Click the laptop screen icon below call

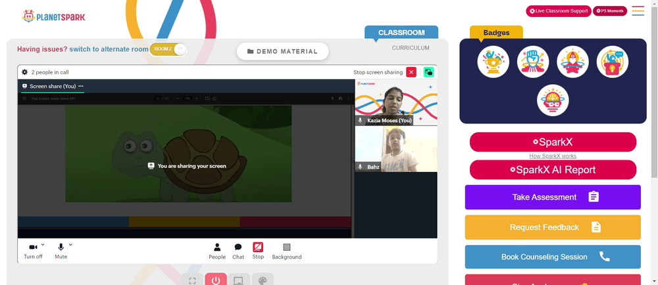(x=239, y=280)
